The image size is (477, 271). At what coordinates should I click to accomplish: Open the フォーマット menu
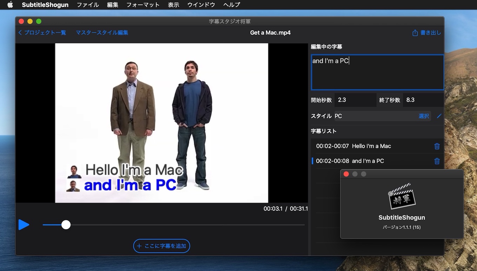143,5
